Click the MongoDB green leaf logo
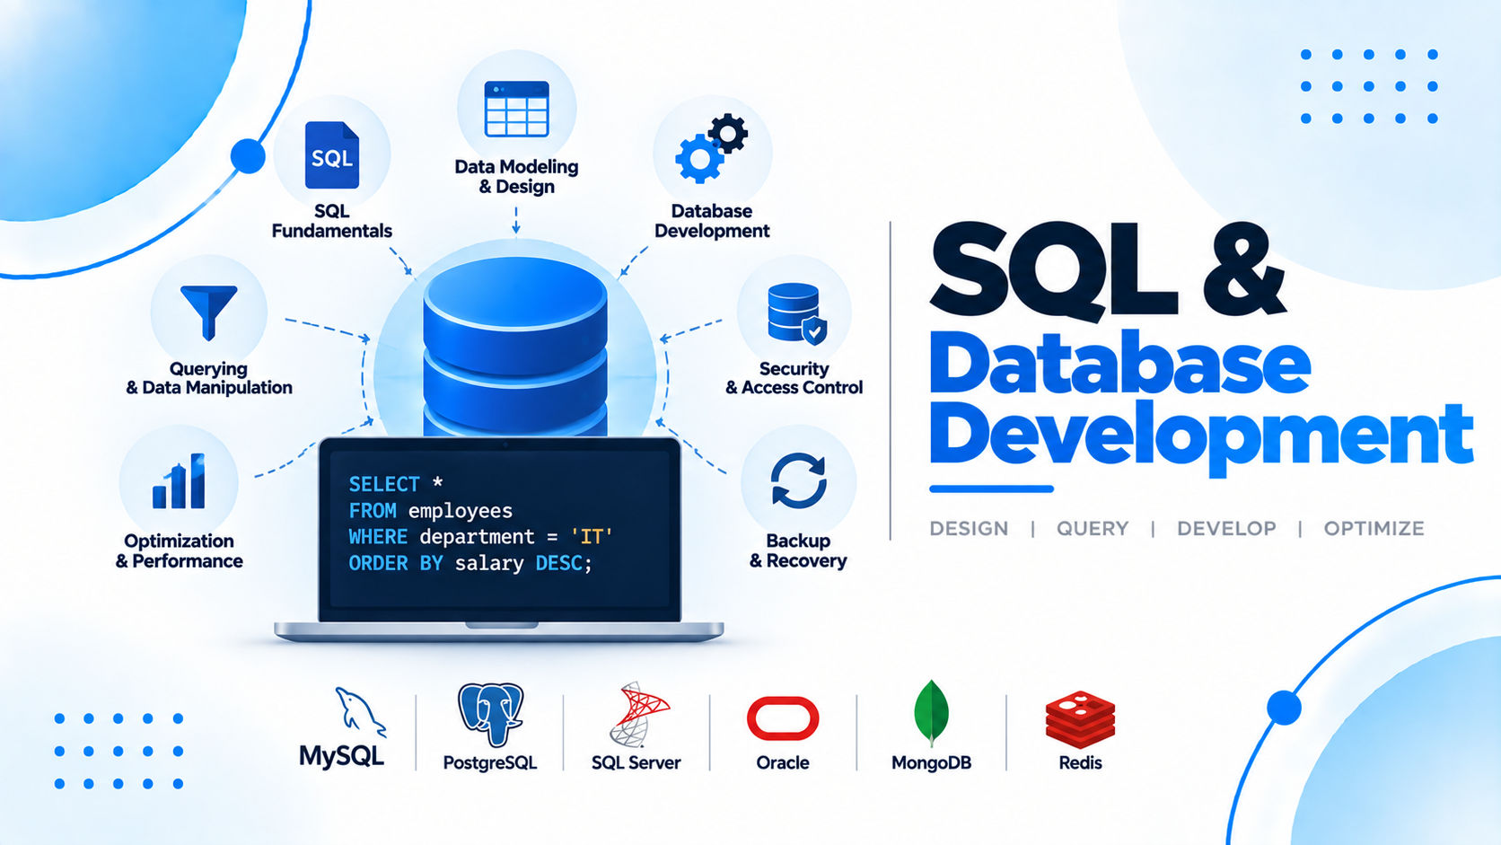This screenshot has width=1501, height=845. click(x=931, y=713)
